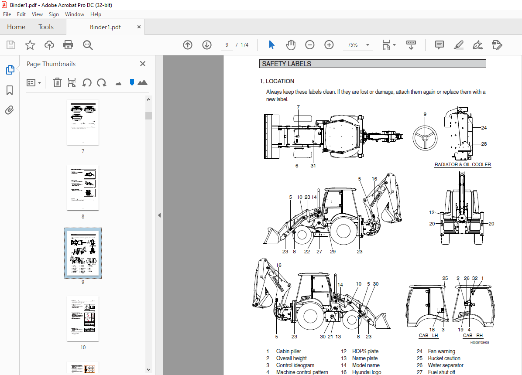
Task: Open the Sign menu
Action: (x=54, y=14)
